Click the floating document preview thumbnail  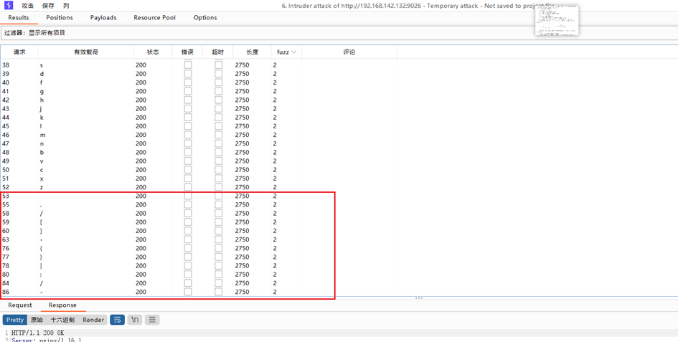pyautogui.click(x=557, y=22)
